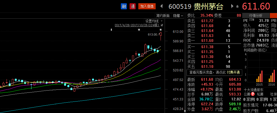Click the 2016 profit trend bars

pyautogui.click(x=272, y=76)
